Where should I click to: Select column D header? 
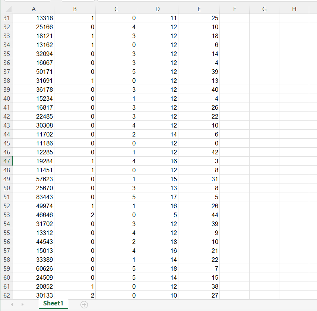[x=158, y=9]
